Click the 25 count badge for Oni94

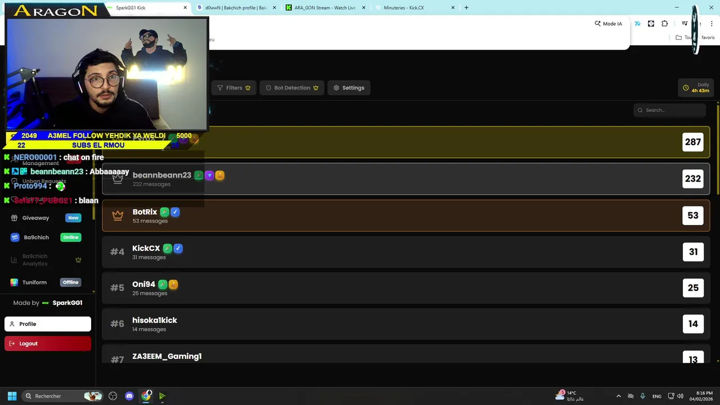(x=693, y=288)
